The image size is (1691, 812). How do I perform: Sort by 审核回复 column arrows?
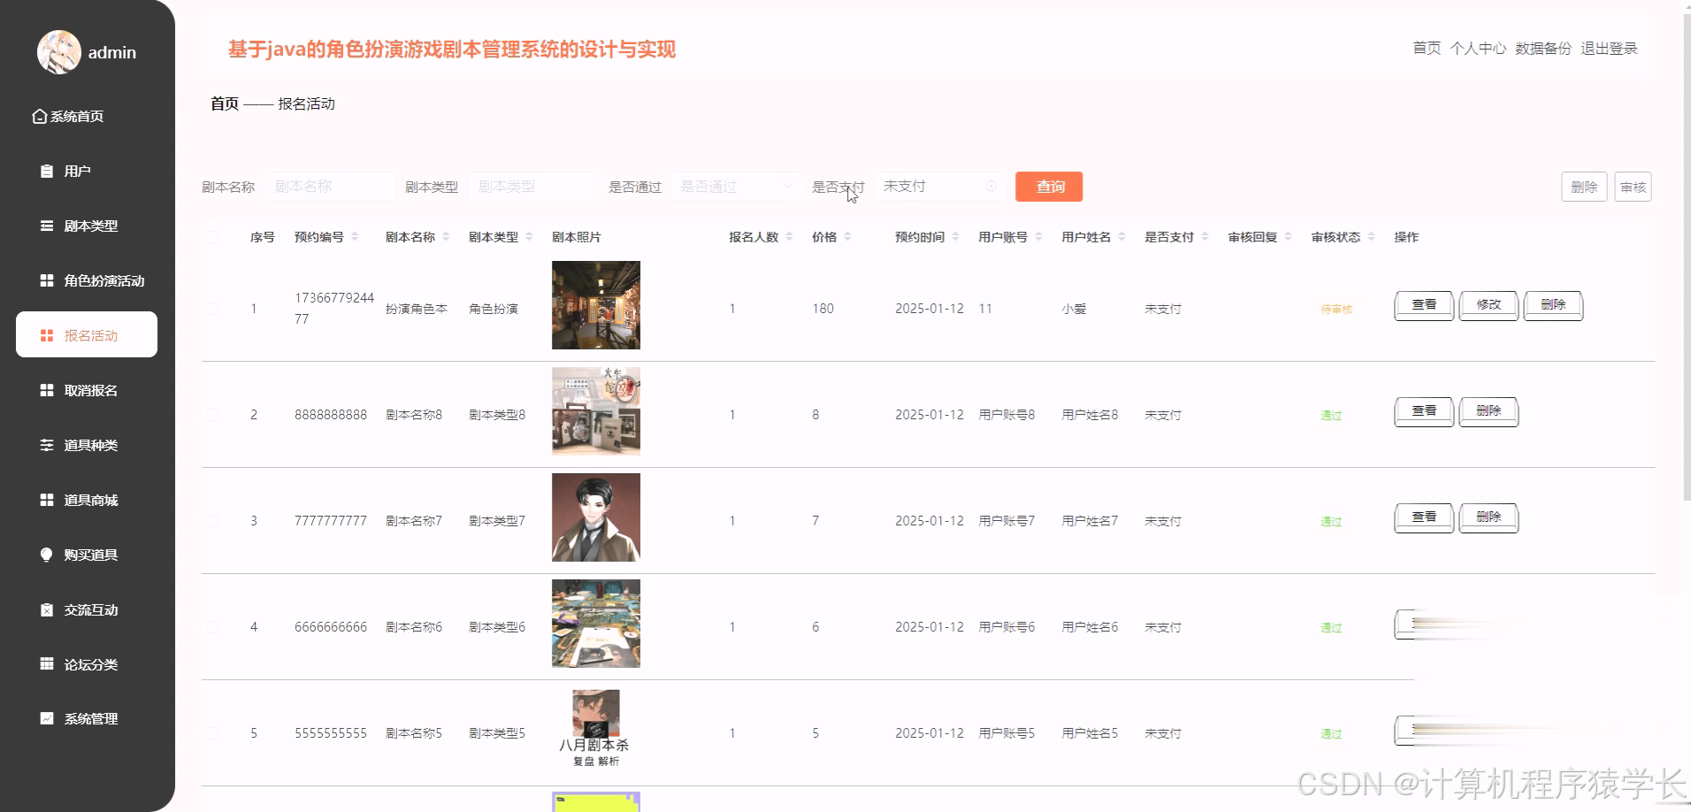(1289, 237)
